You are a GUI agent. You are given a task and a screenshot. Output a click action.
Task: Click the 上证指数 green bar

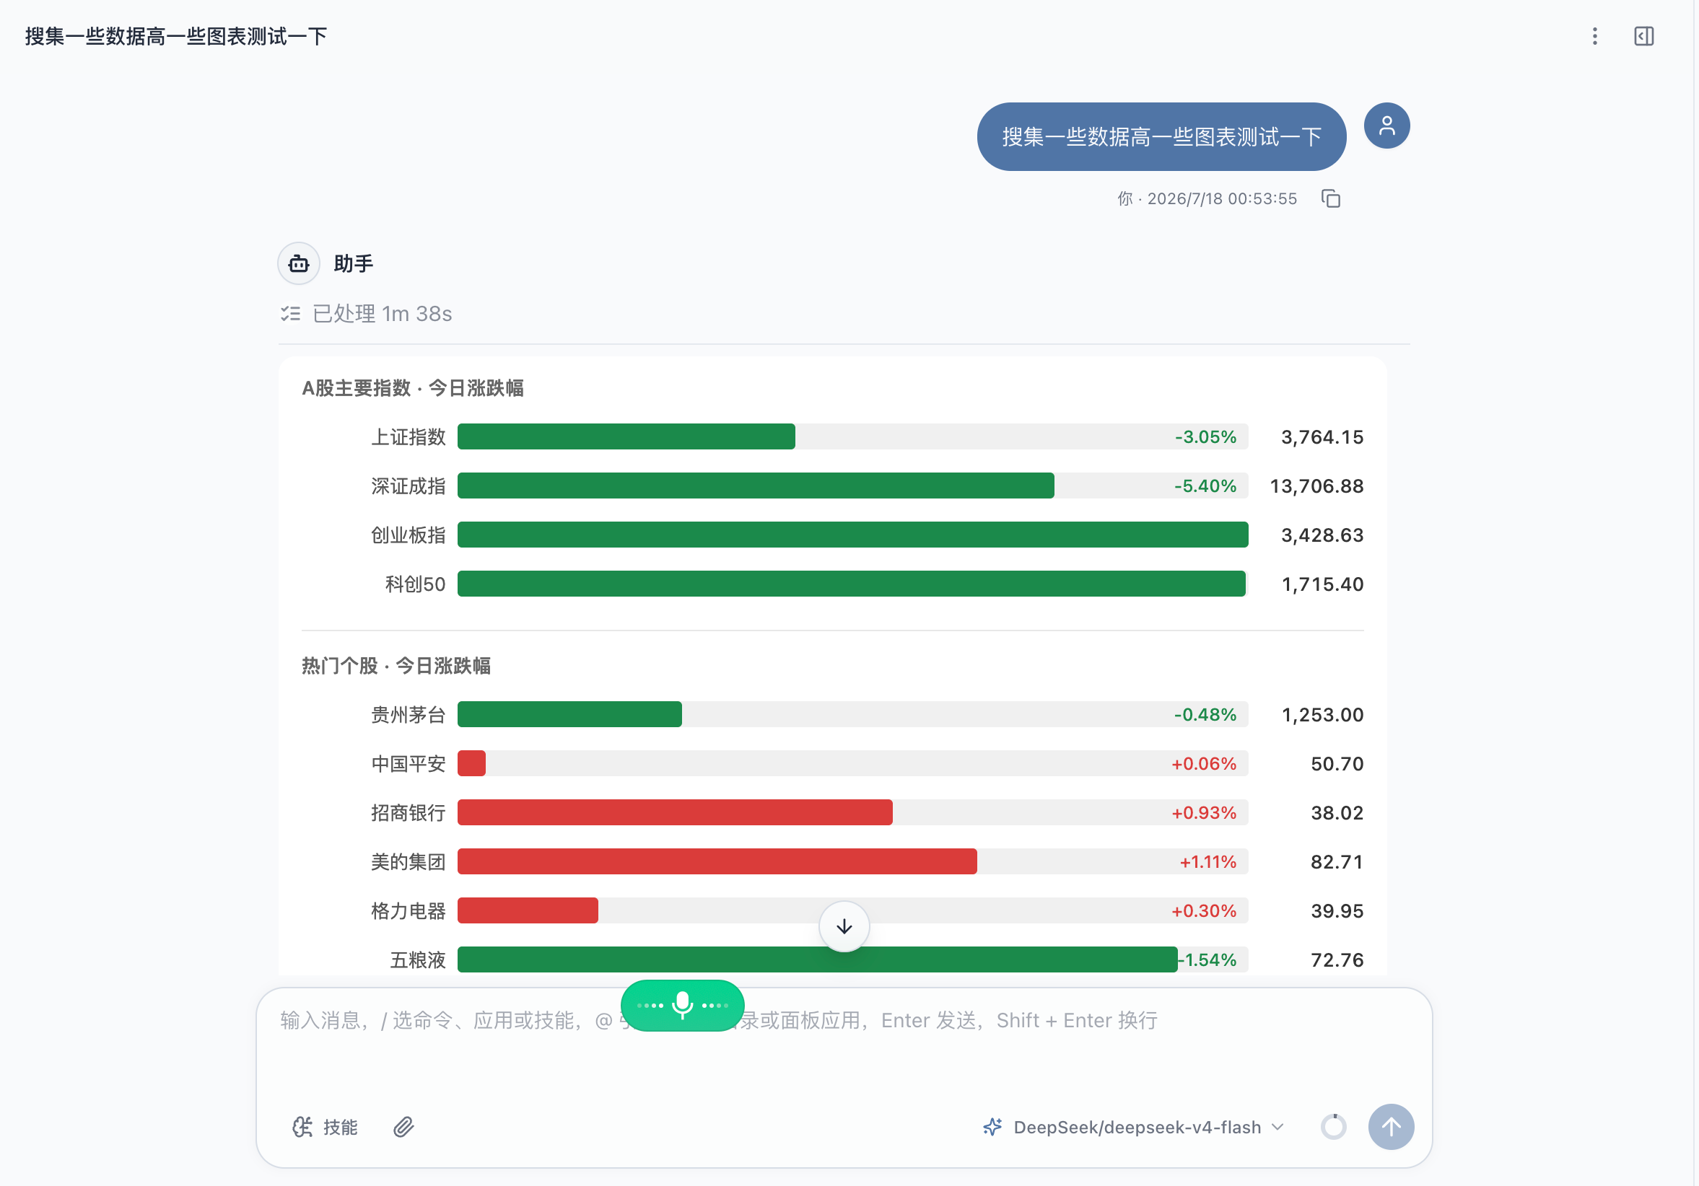coord(626,436)
